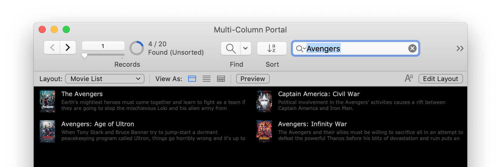
Task: Select the Captain America: Civil War title
Action: pos(319,94)
